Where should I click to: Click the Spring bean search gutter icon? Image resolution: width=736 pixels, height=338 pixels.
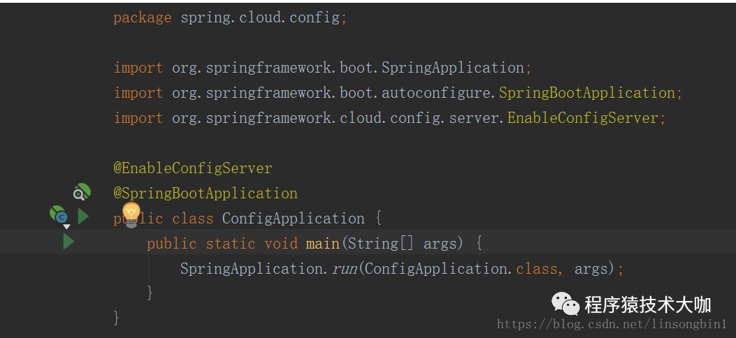[x=82, y=192]
